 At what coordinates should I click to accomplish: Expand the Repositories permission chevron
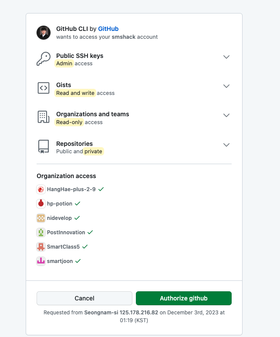[x=226, y=145]
